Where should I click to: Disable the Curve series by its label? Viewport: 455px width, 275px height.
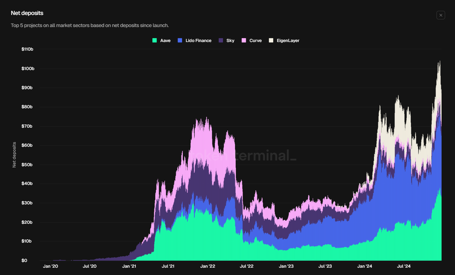tap(255, 40)
